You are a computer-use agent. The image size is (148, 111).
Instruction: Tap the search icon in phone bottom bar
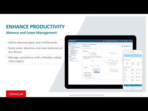(x=133, y=85)
